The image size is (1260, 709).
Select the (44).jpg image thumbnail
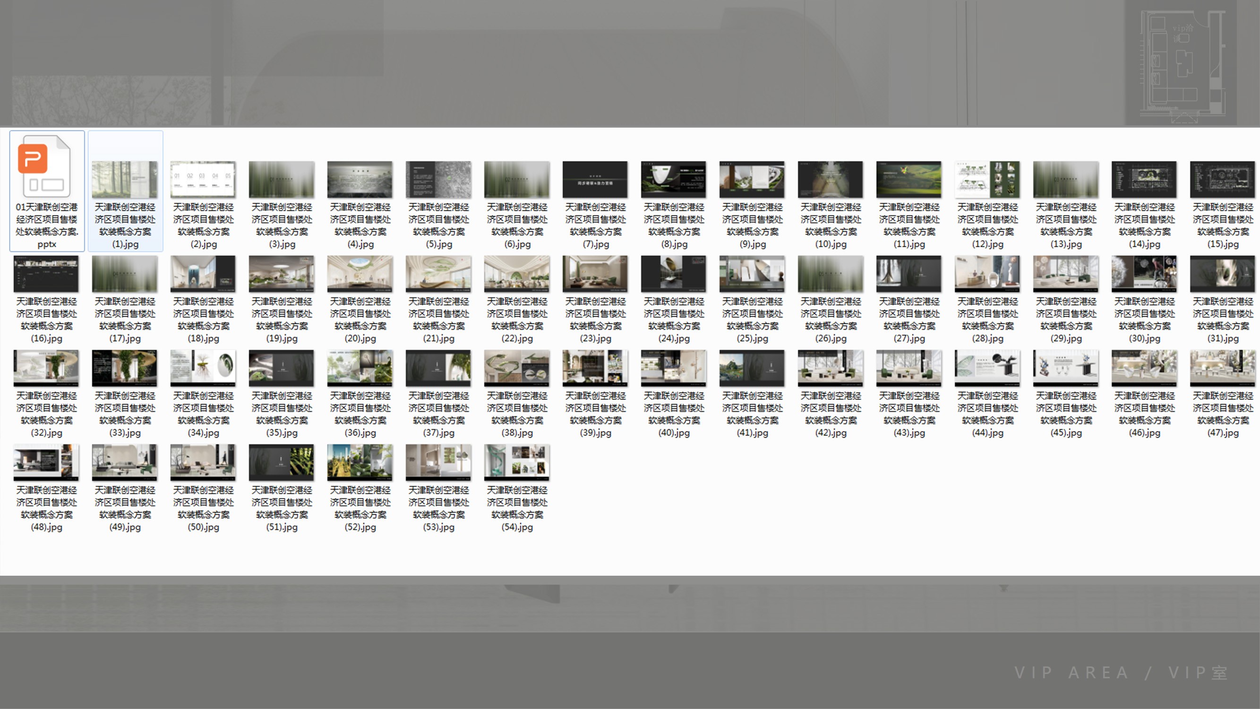coord(987,368)
